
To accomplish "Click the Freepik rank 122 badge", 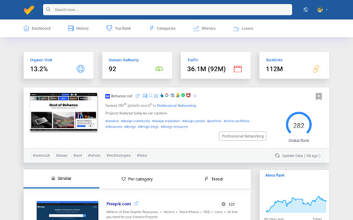I will 228,204.
